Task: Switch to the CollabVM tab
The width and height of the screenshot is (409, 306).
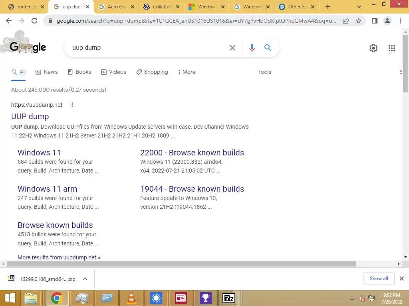Action: 158,7
